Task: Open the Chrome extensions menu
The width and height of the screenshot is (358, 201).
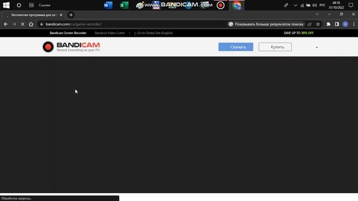Action: click(x=328, y=24)
